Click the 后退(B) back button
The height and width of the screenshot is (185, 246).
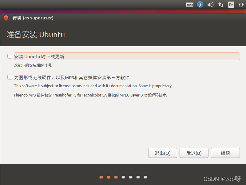[194, 153]
